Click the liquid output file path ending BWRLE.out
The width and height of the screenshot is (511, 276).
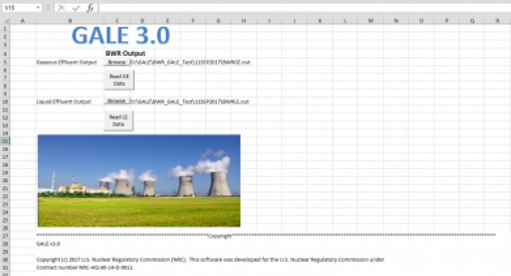(x=190, y=101)
